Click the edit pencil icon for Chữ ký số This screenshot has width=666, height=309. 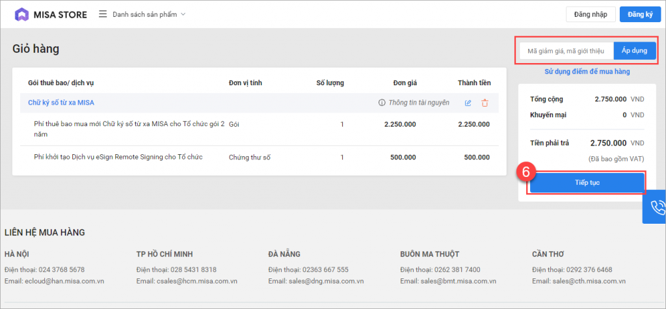468,103
